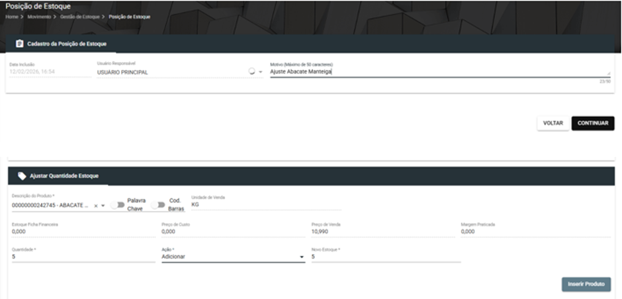Click the clipboard icon beside Cadastro da Posição
Screen dimensions: 622x299
pos(19,44)
